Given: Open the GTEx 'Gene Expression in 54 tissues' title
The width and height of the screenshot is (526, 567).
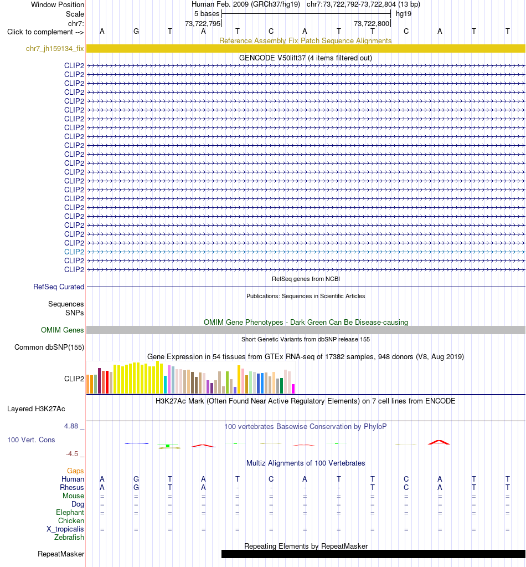Looking at the screenshot, I should (x=306, y=356).
